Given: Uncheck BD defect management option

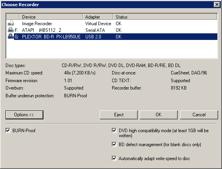Looking at the screenshot, I should click(x=114, y=145).
